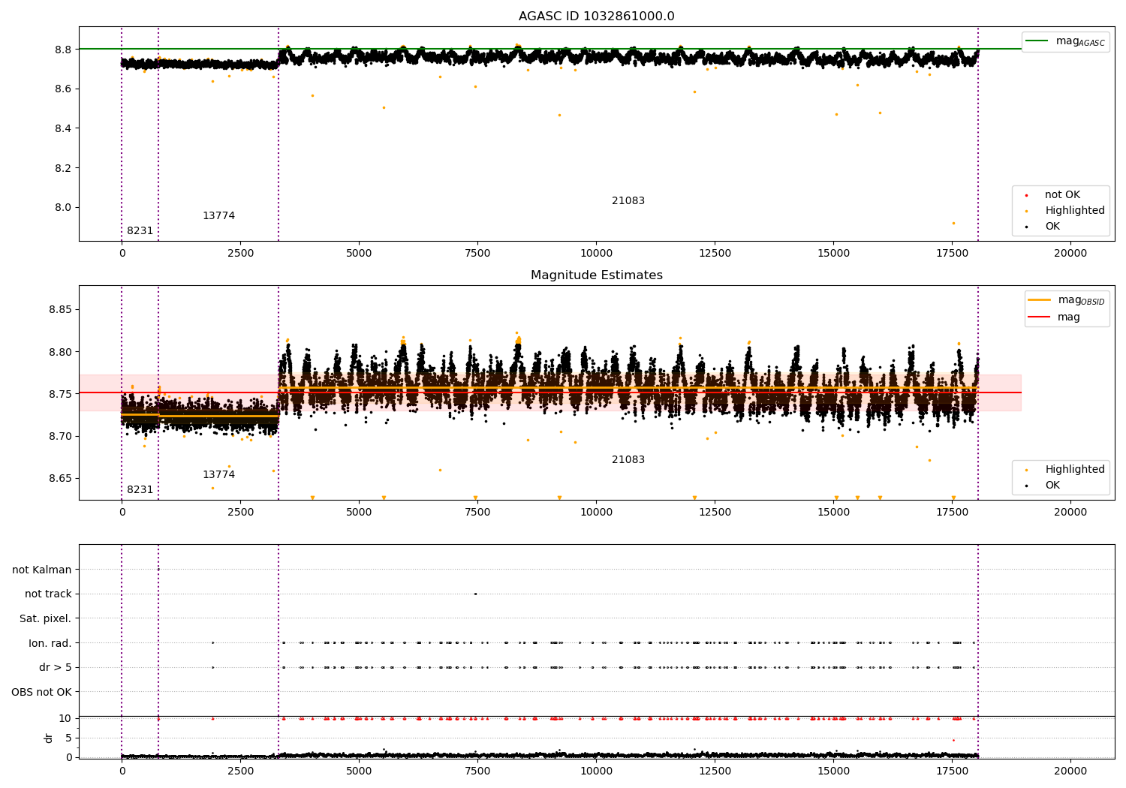Click the 'not Kalman' row label
Image resolution: width=1126 pixels, height=788 pixels.
tap(42, 570)
